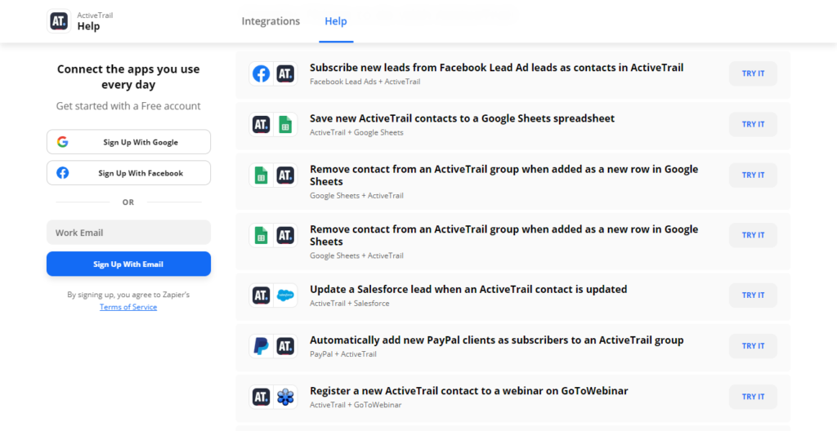Open the Integrations tab
This screenshot has width=837, height=431.
(271, 21)
